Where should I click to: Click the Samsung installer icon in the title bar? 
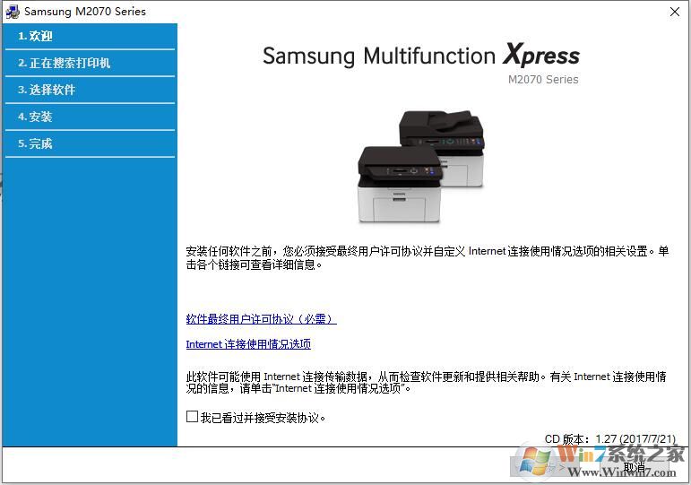(x=12, y=12)
